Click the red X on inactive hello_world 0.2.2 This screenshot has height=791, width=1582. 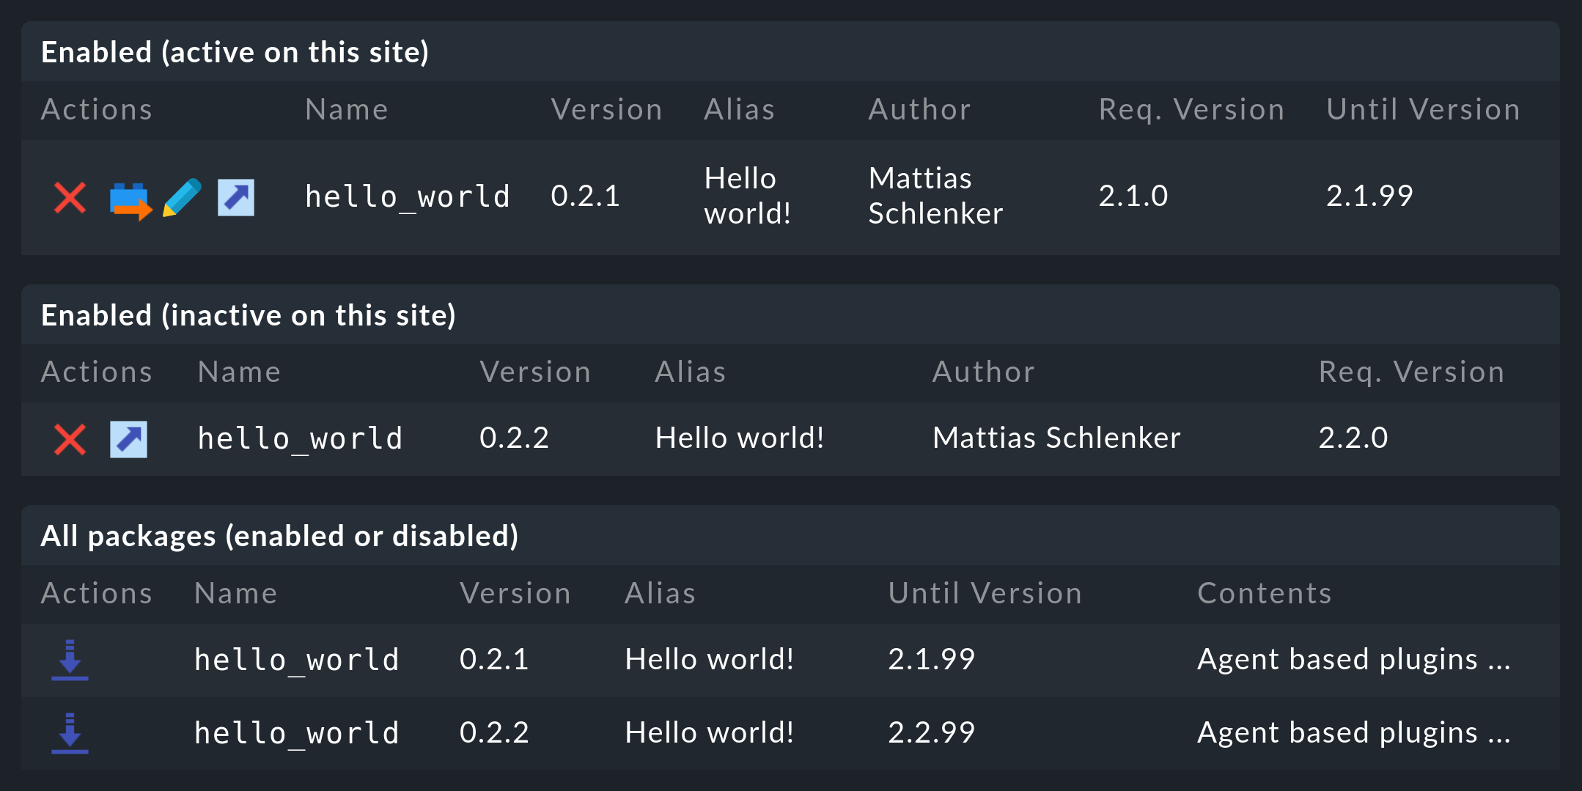pyautogui.click(x=70, y=439)
